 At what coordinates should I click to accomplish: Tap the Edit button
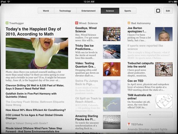168,11
